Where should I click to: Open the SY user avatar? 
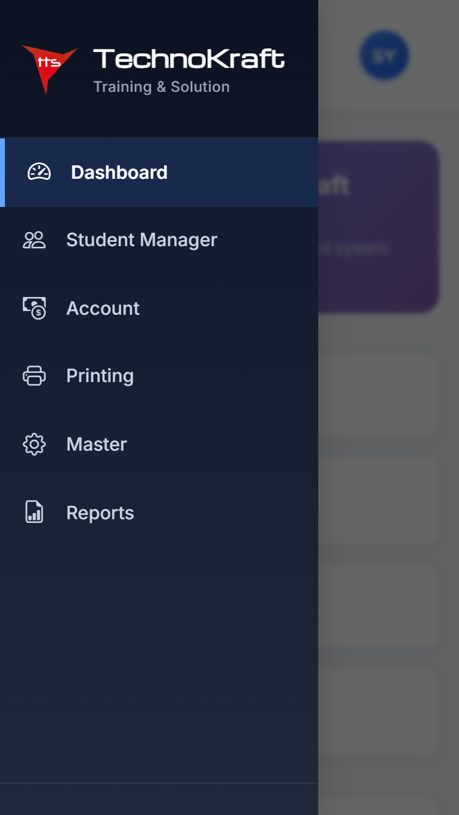coord(384,56)
